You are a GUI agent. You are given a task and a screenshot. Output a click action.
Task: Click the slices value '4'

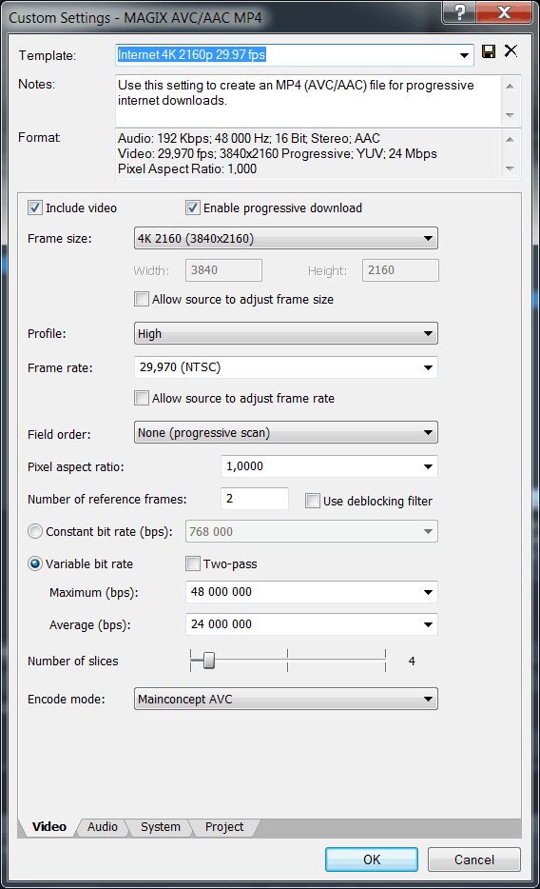[412, 662]
